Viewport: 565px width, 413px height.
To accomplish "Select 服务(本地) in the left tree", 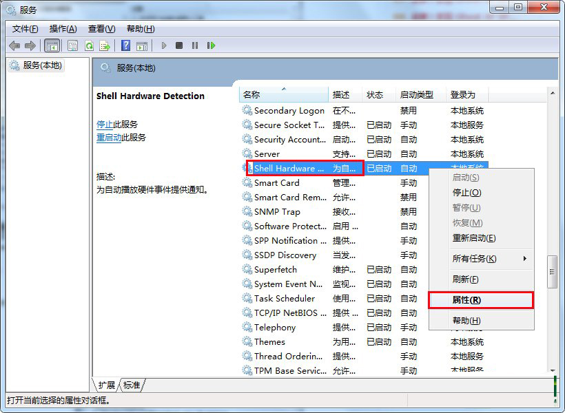I will click(42, 65).
